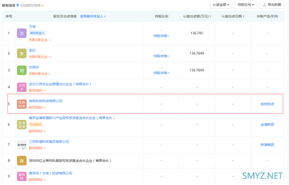Open 持股详情 in 刘民庆's row
The width and height of the screenshot is (289, 185).
[x=161, y=73]
